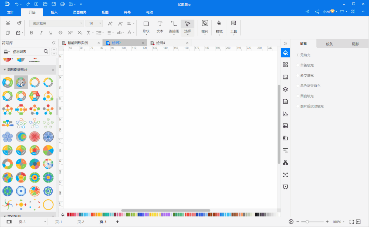Open the Layers panel icon in sidebar

pos(285,89)
